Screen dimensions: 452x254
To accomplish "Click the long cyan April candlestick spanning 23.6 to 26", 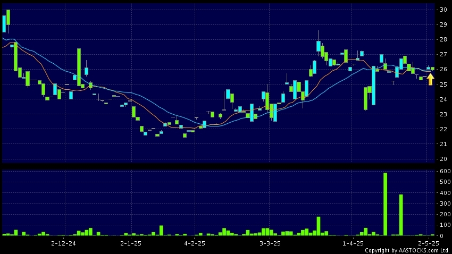I will click(374, 86).
